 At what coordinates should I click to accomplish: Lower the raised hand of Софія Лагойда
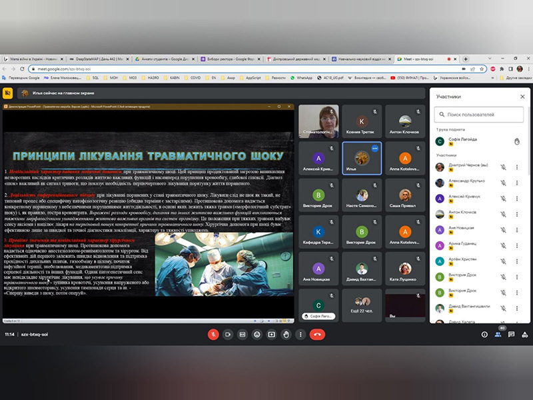(x=517, y=141)
